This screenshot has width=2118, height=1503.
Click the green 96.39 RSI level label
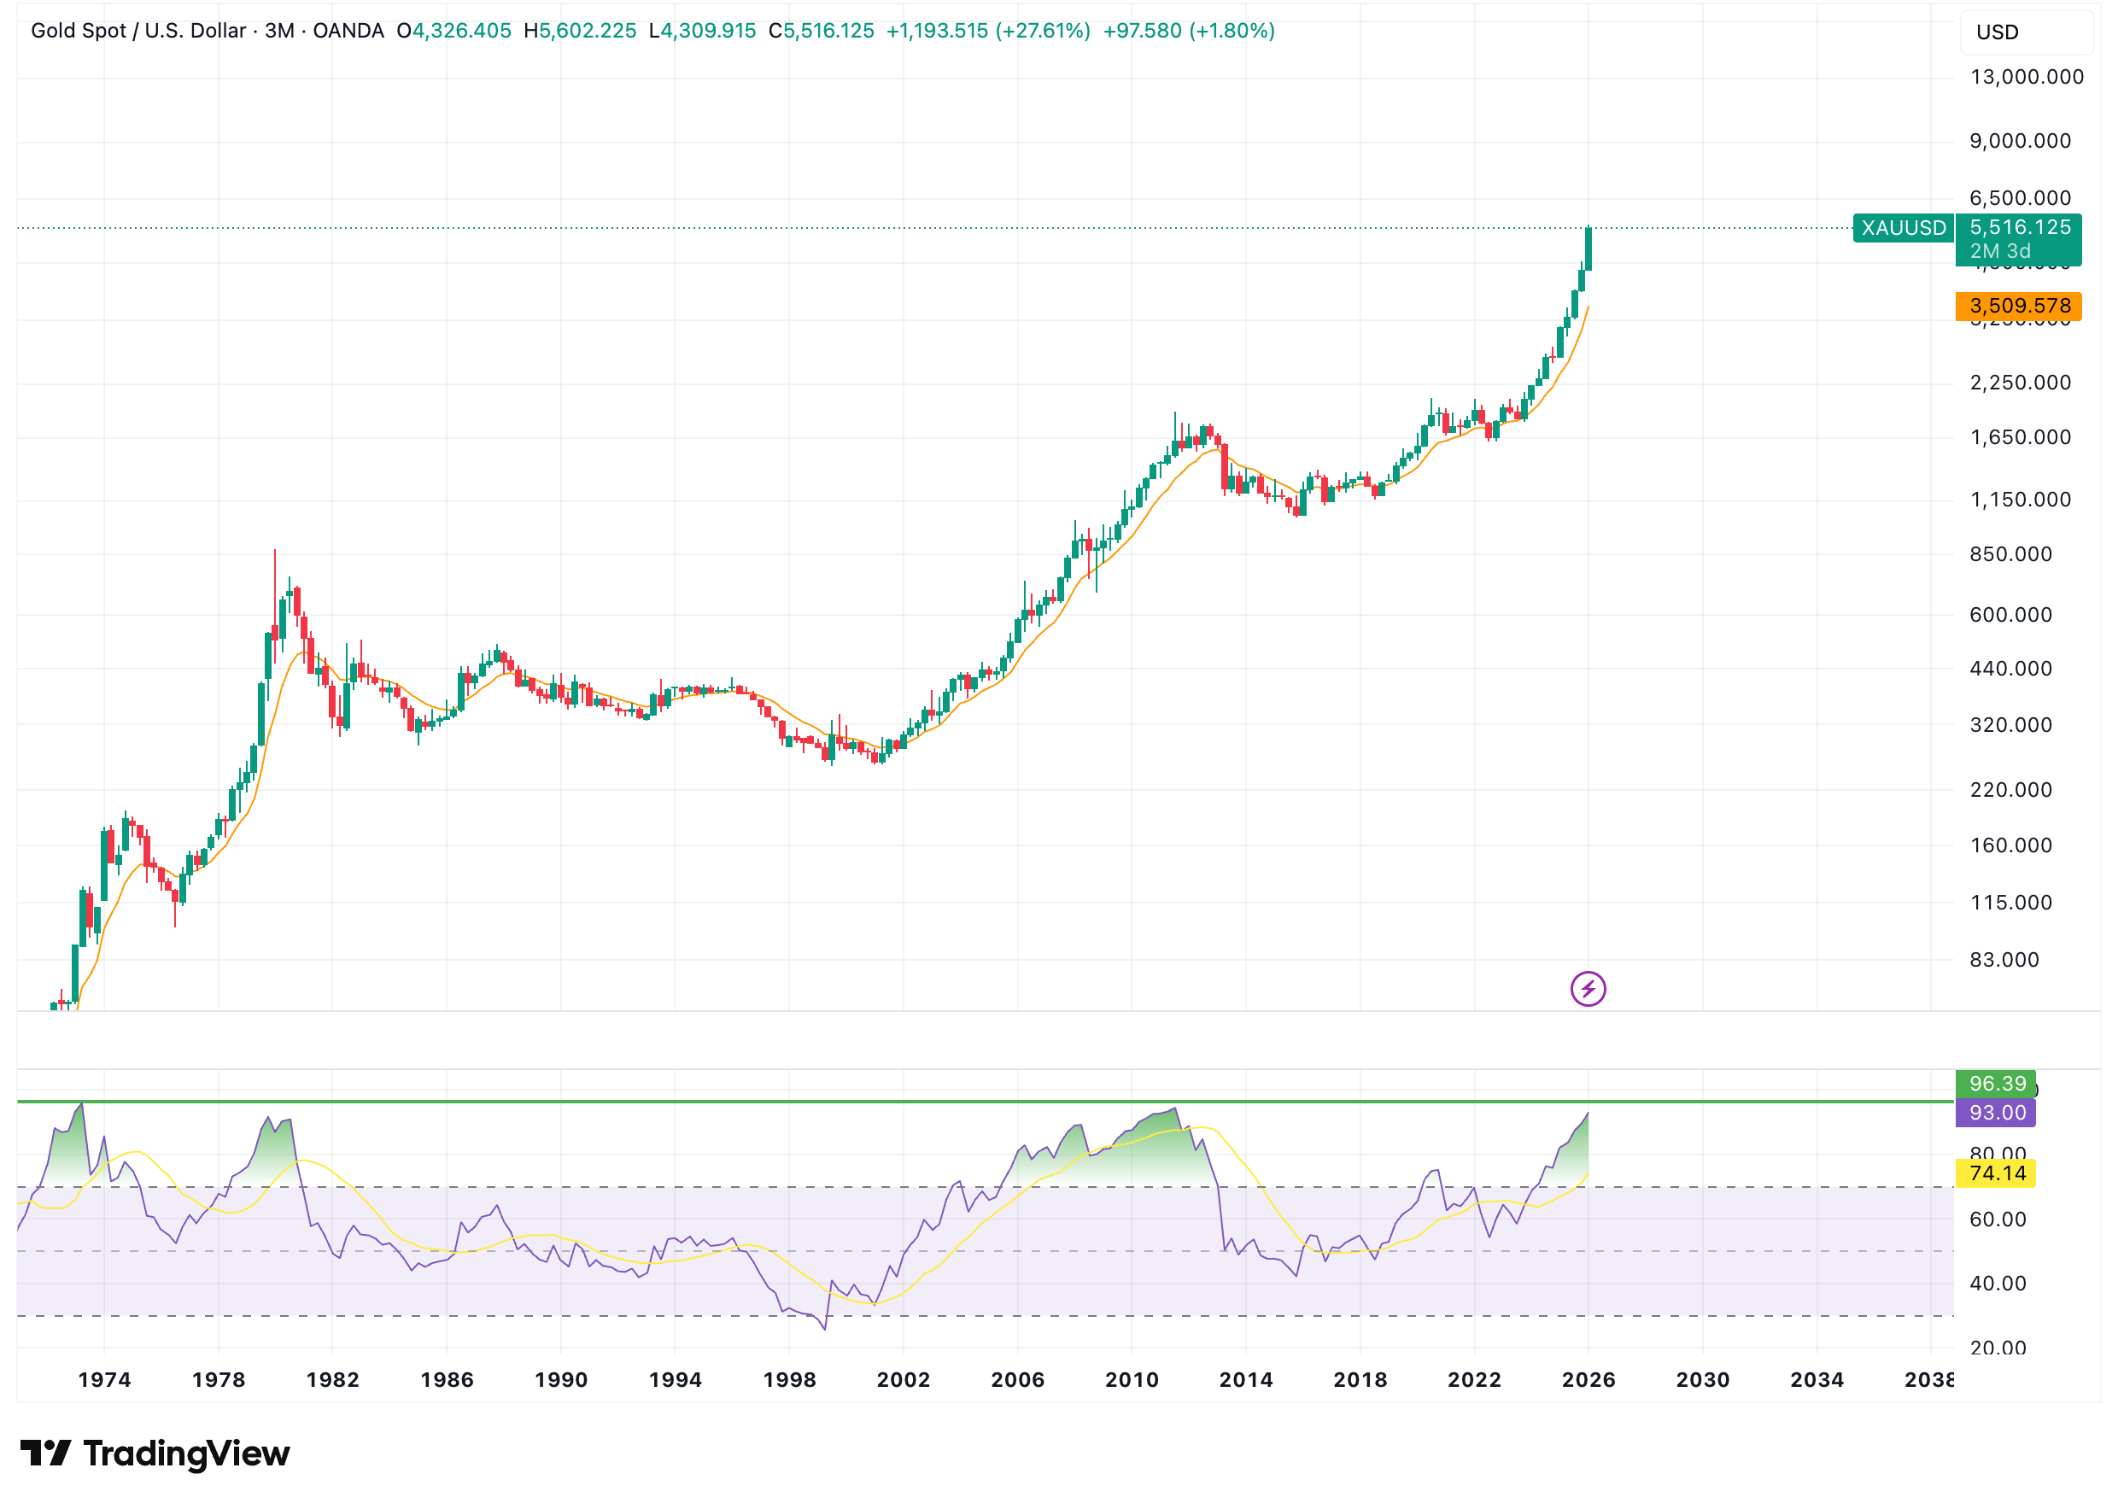click(1996, 1083)
